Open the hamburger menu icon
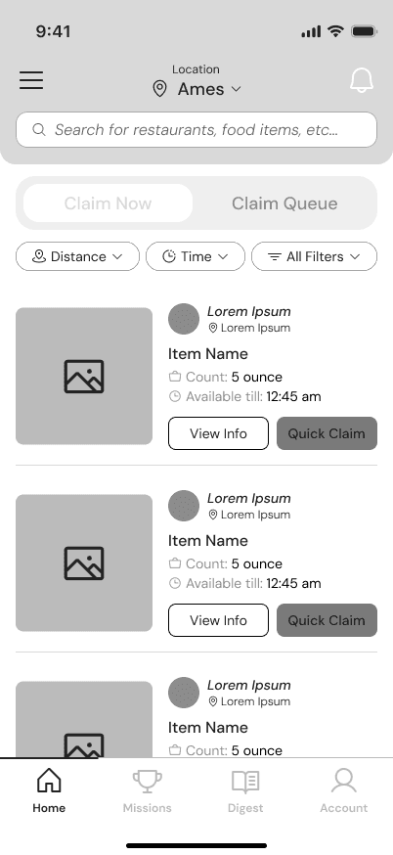The image size is (393, 855). point(31,80)
